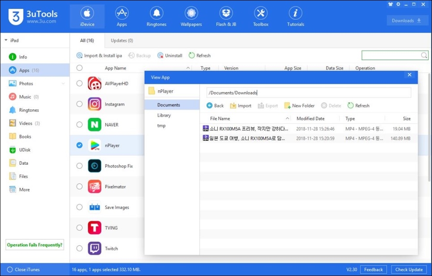432x276 pixels.
Task: Click the NAVER app icon
Action: pos(95,125)
